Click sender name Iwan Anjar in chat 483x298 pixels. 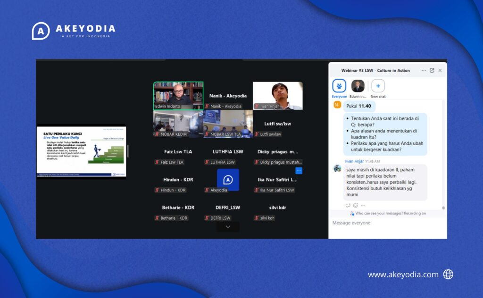pyautogui.click(x=354, y=161)
